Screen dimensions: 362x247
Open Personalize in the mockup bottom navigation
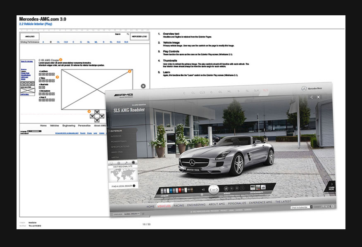(237, 203)
